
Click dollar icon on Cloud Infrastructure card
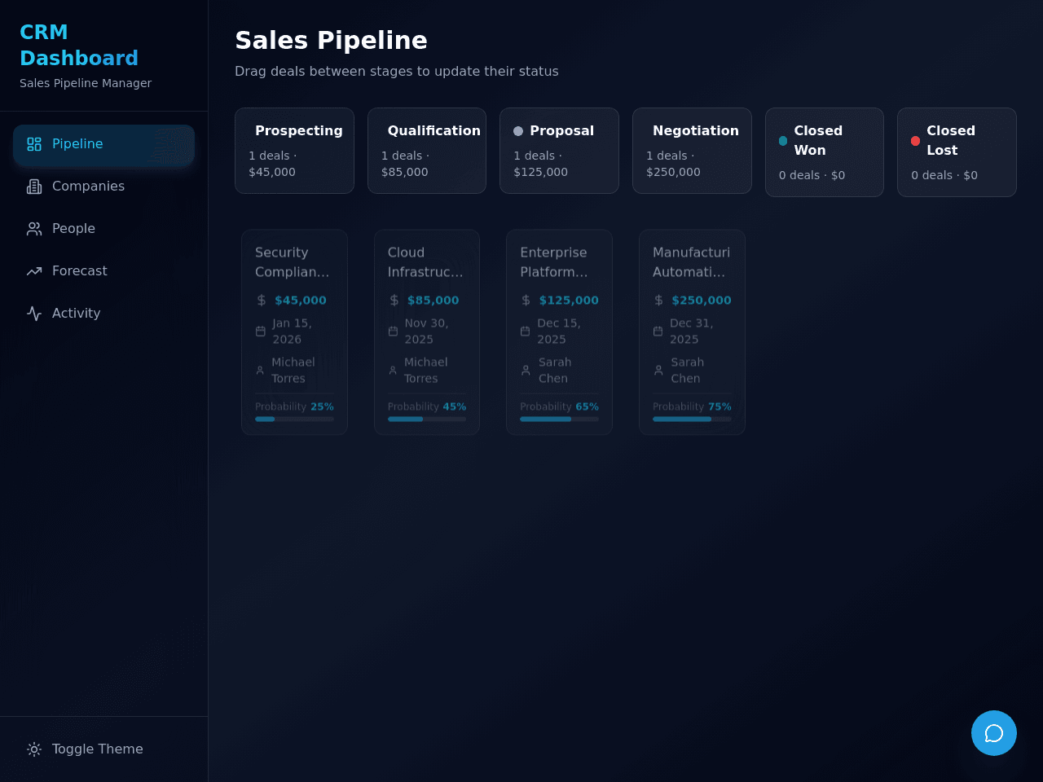coord(394,301)
